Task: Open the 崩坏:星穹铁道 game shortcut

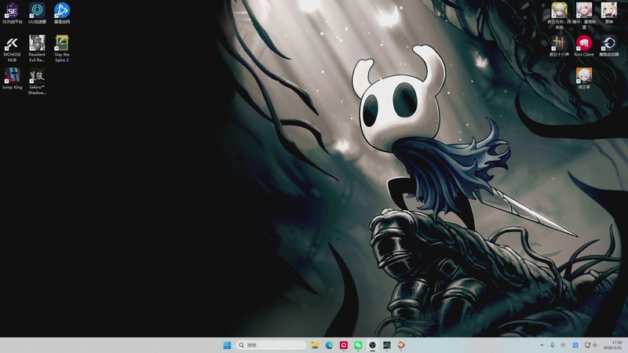Action: pos(584,16)
